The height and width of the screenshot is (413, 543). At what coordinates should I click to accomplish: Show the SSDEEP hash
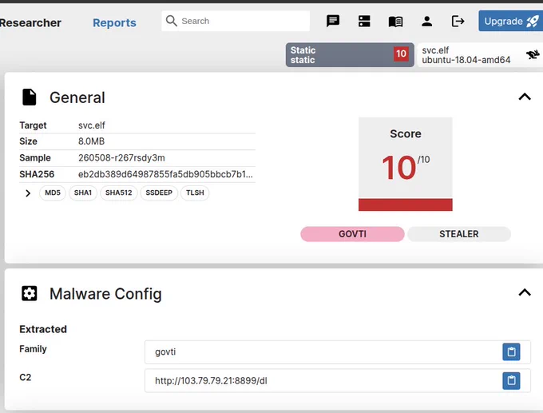pyautogui.click(x=159, y=193)
